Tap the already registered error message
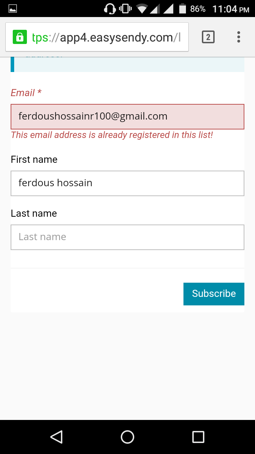 tap(112, 135)
